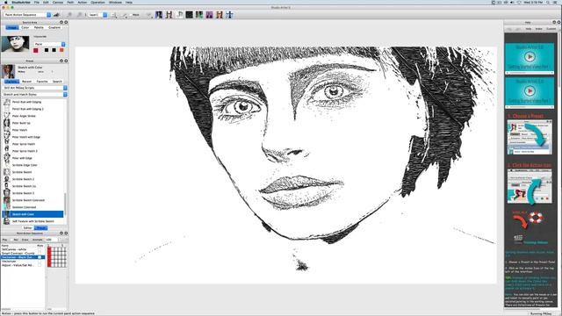
Task: Apply the first preset thumbnail in the toolbar
Action: [x=159, y=15]
